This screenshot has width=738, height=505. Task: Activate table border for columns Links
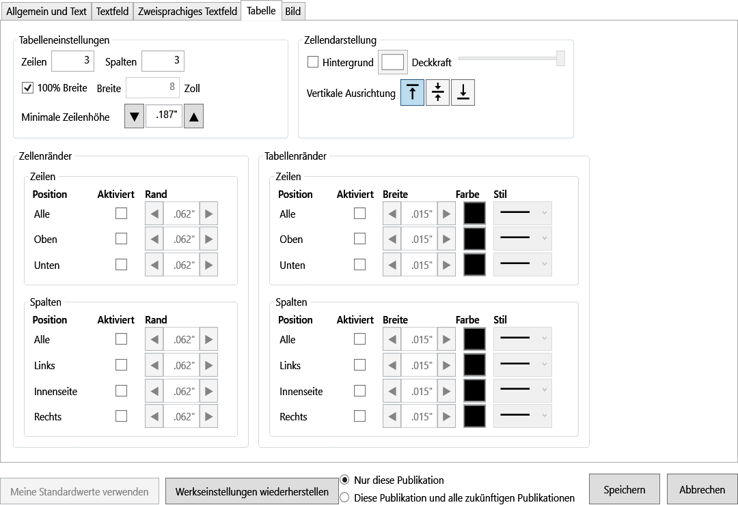pos(359,365)
